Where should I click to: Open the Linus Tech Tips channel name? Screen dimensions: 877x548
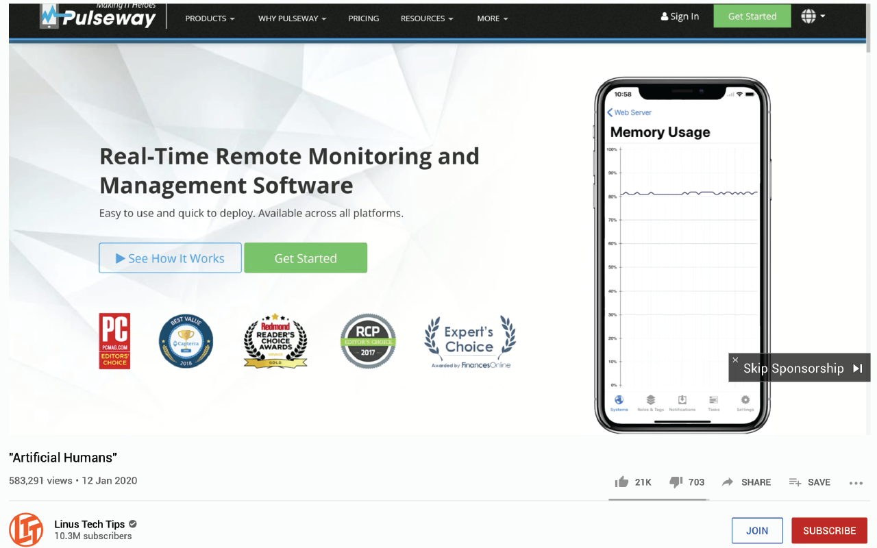(90, 524)
